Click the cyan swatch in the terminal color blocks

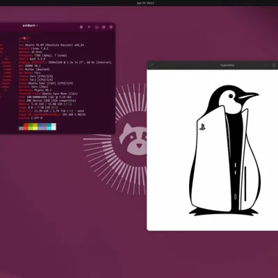coord(49,126)
